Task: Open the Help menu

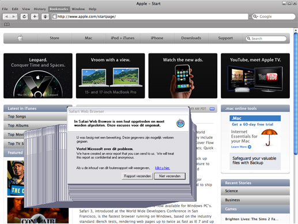Action: 92,9
